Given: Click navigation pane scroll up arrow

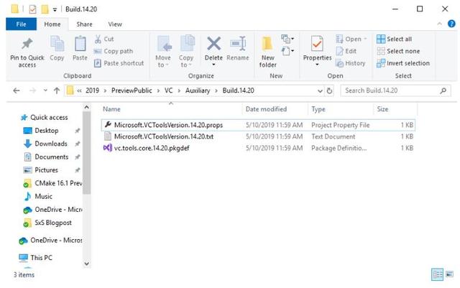Looking at the screenshot, I should click(x=86, y=108).
